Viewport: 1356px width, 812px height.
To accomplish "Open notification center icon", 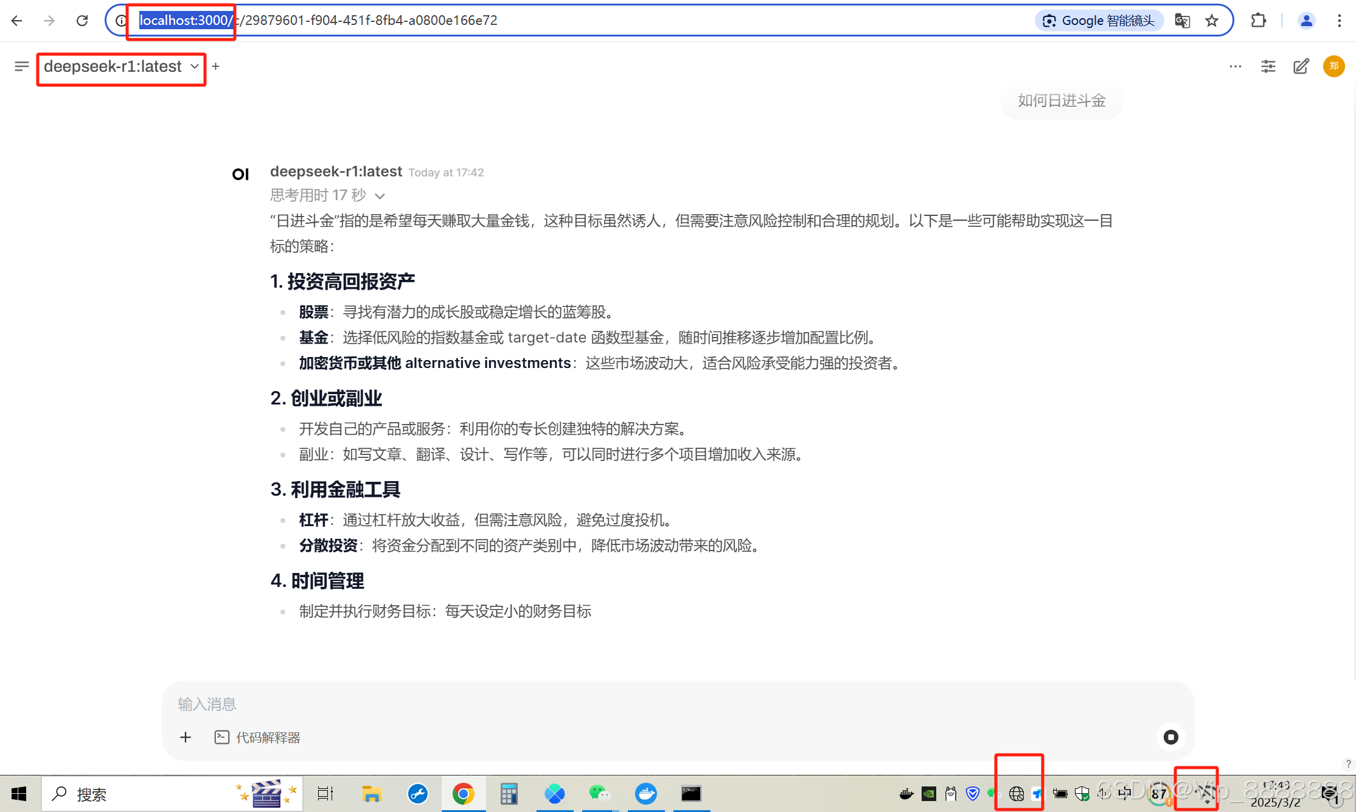I will point(1330,793).
